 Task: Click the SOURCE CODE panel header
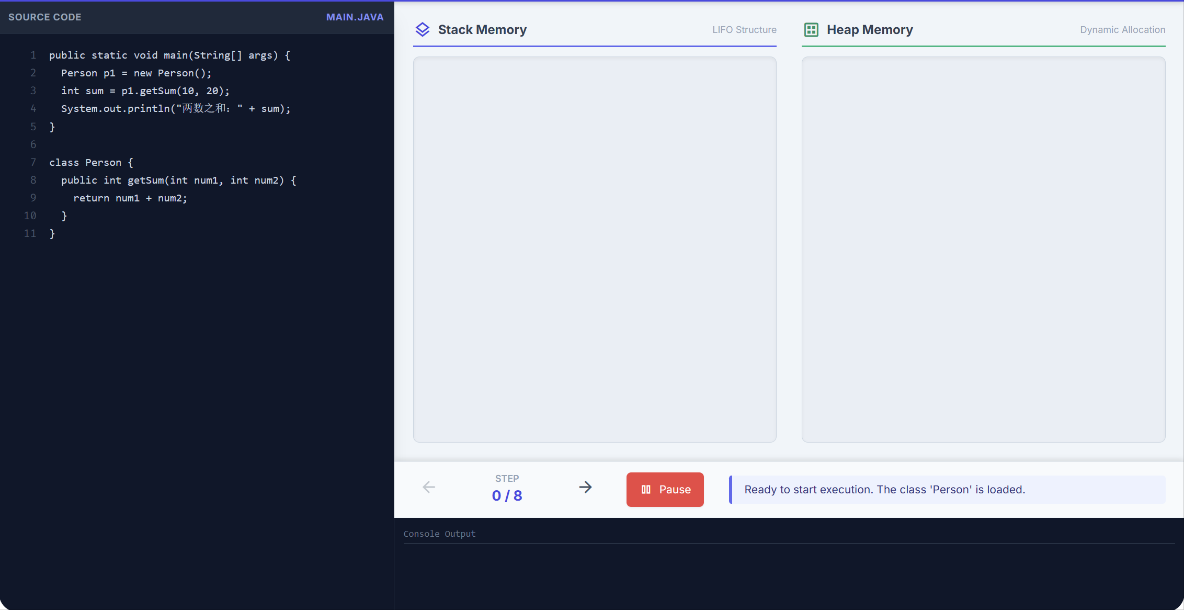45,17
